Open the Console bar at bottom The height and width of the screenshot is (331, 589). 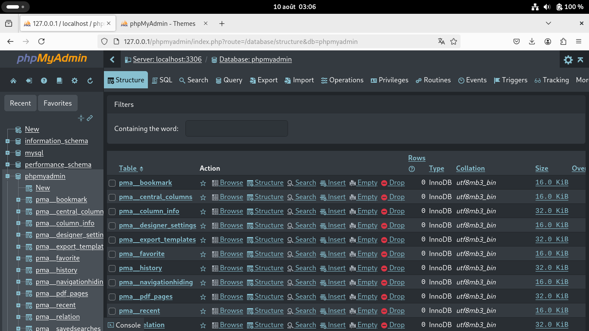click(x=124, y=325)
